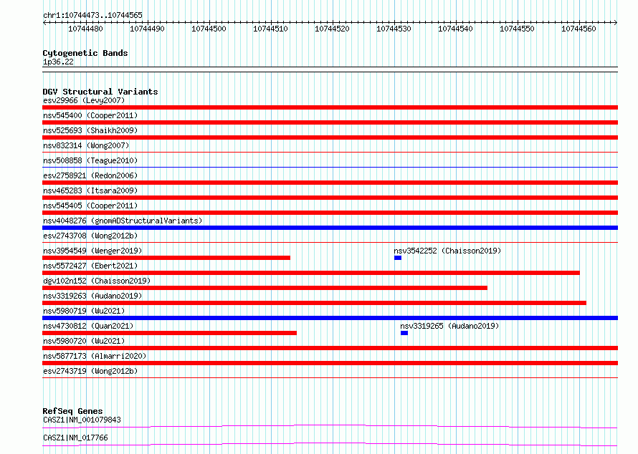Click the blue bar under nsv4048276

tap(330, 228)
